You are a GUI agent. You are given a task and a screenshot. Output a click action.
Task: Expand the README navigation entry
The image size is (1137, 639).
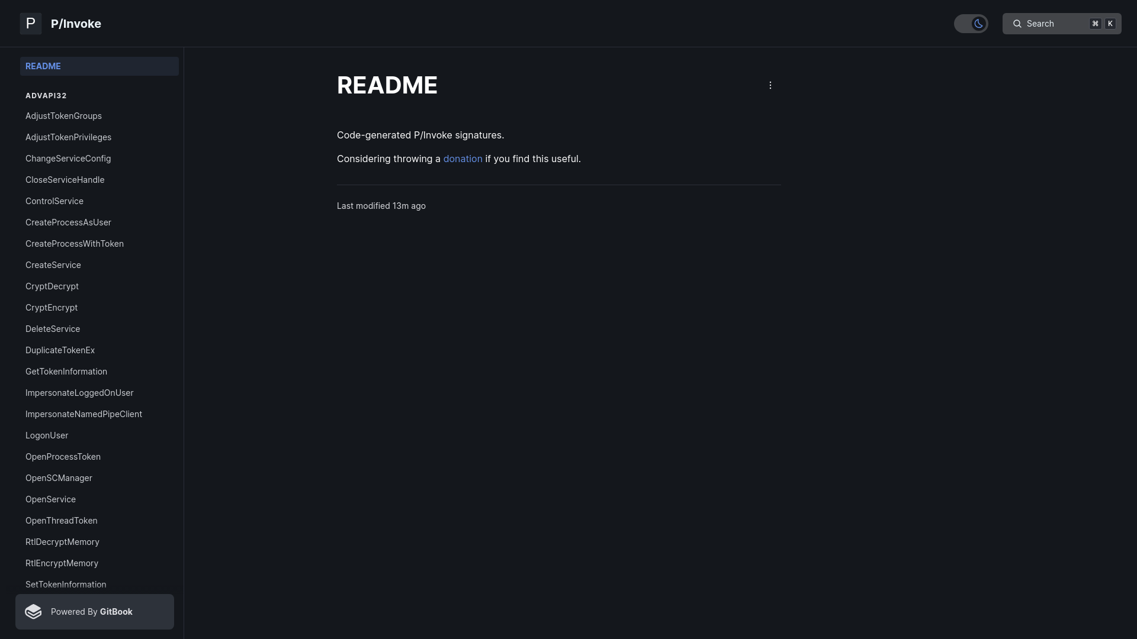[x=99, y=66]
